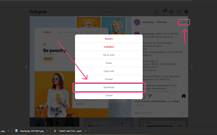Click the '1 DAY AGO' timestamp
The image size is (217, 135).
pyautogui.click(x=138, y=105)
